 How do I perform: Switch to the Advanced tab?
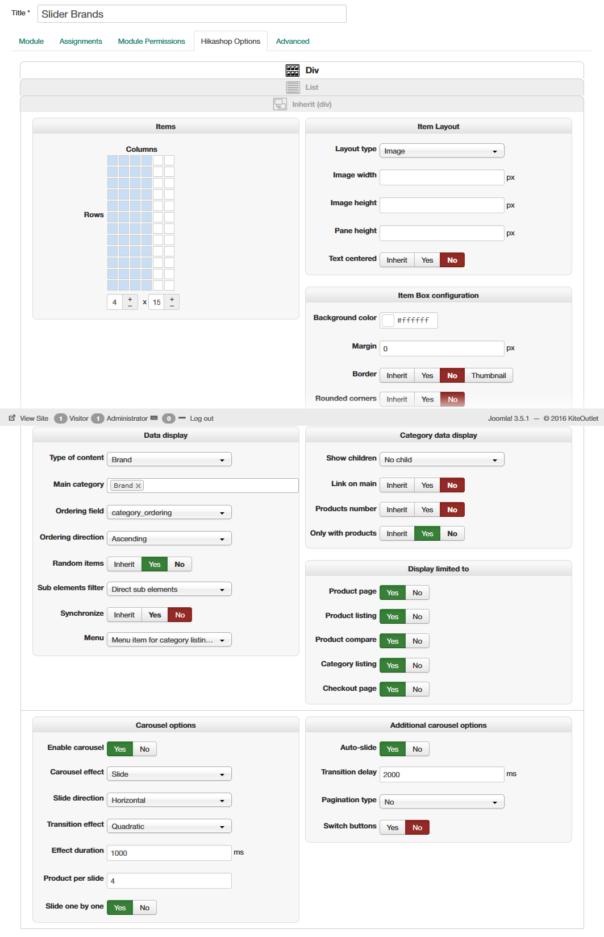293,42
